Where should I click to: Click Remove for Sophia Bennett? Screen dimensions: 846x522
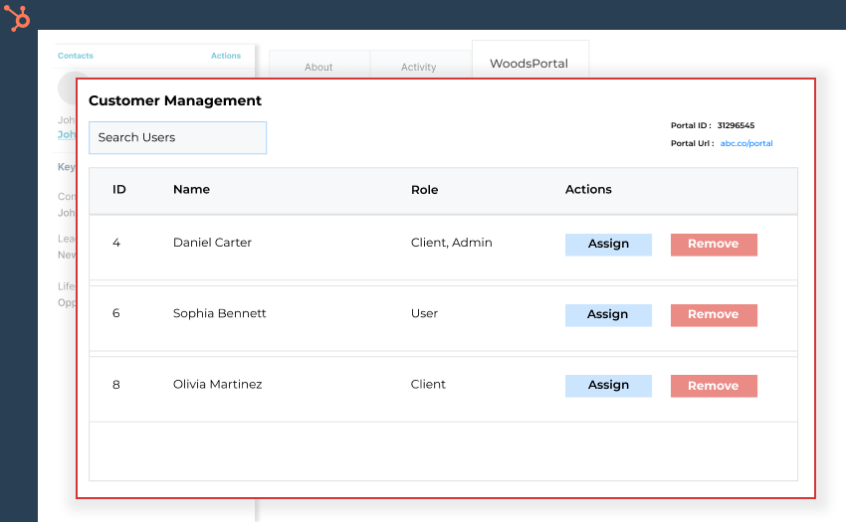click(x=714, y=315)
